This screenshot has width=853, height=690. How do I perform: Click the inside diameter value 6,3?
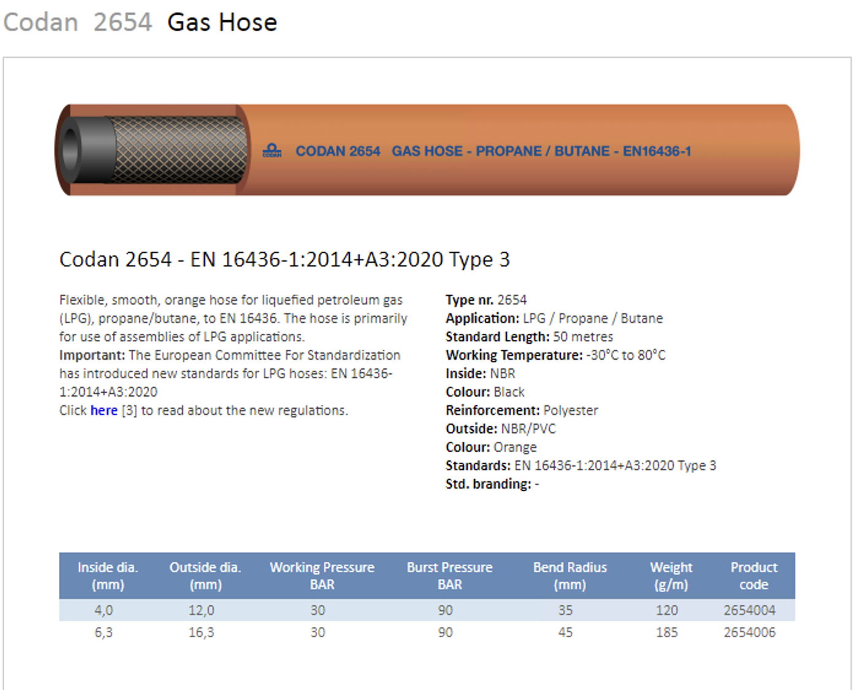click(103, 632)
